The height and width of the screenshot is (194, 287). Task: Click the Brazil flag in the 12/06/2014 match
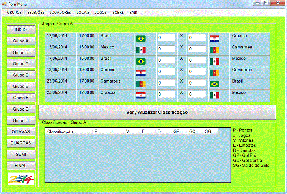click(x=141, y=39)
